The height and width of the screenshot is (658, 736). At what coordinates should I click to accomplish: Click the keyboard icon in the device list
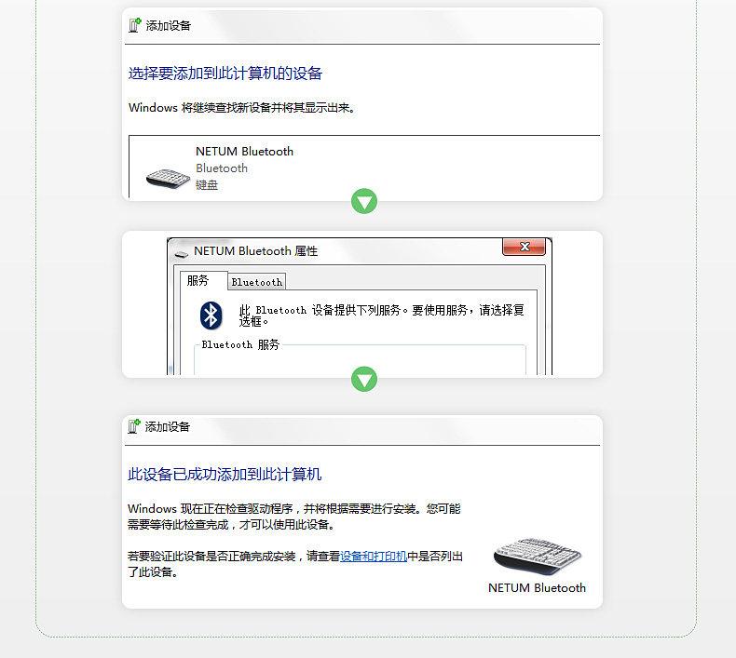(168, 179)
